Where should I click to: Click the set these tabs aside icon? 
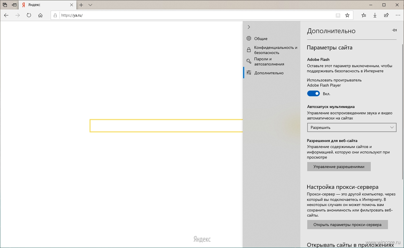14,5
